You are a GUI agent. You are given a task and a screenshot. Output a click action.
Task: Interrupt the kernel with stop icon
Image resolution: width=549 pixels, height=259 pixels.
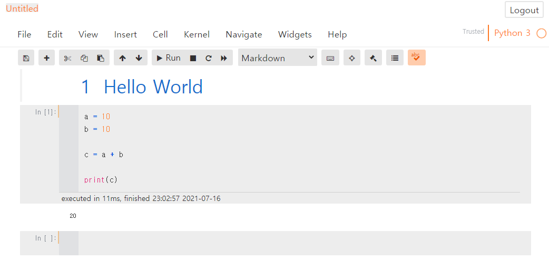click(x=193, y=58)
